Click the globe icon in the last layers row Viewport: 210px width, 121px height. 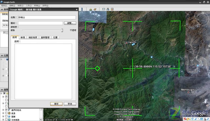point(9,120)
